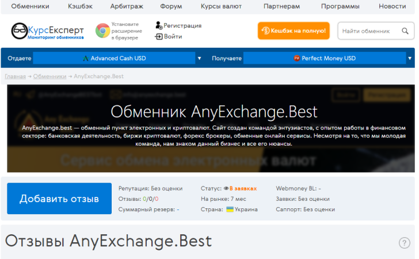This screenshot has width=419, height=259.
Task: Click the Украина country text
Action: tap(246, 210)
